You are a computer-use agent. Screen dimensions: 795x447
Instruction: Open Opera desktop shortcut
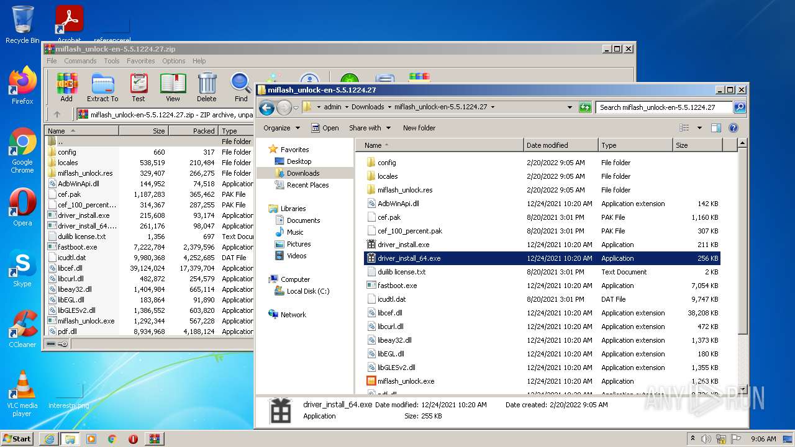pos(22,207)
